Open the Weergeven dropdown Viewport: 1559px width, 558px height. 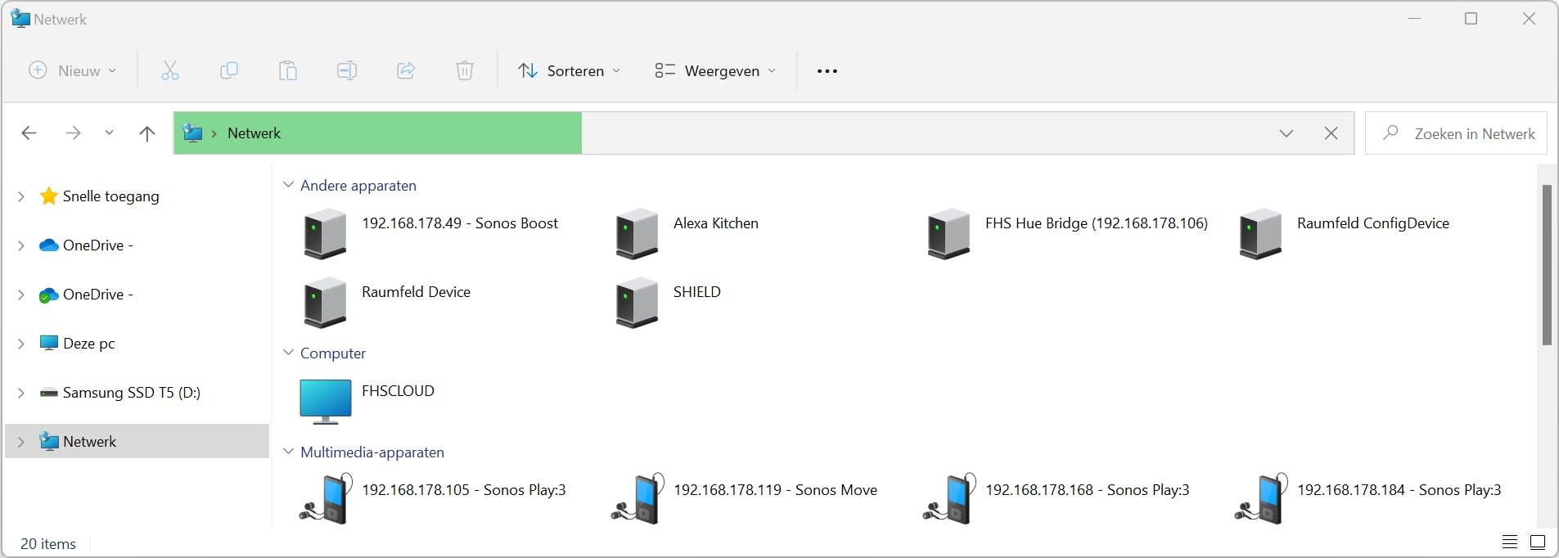click(x=714, y=70)
